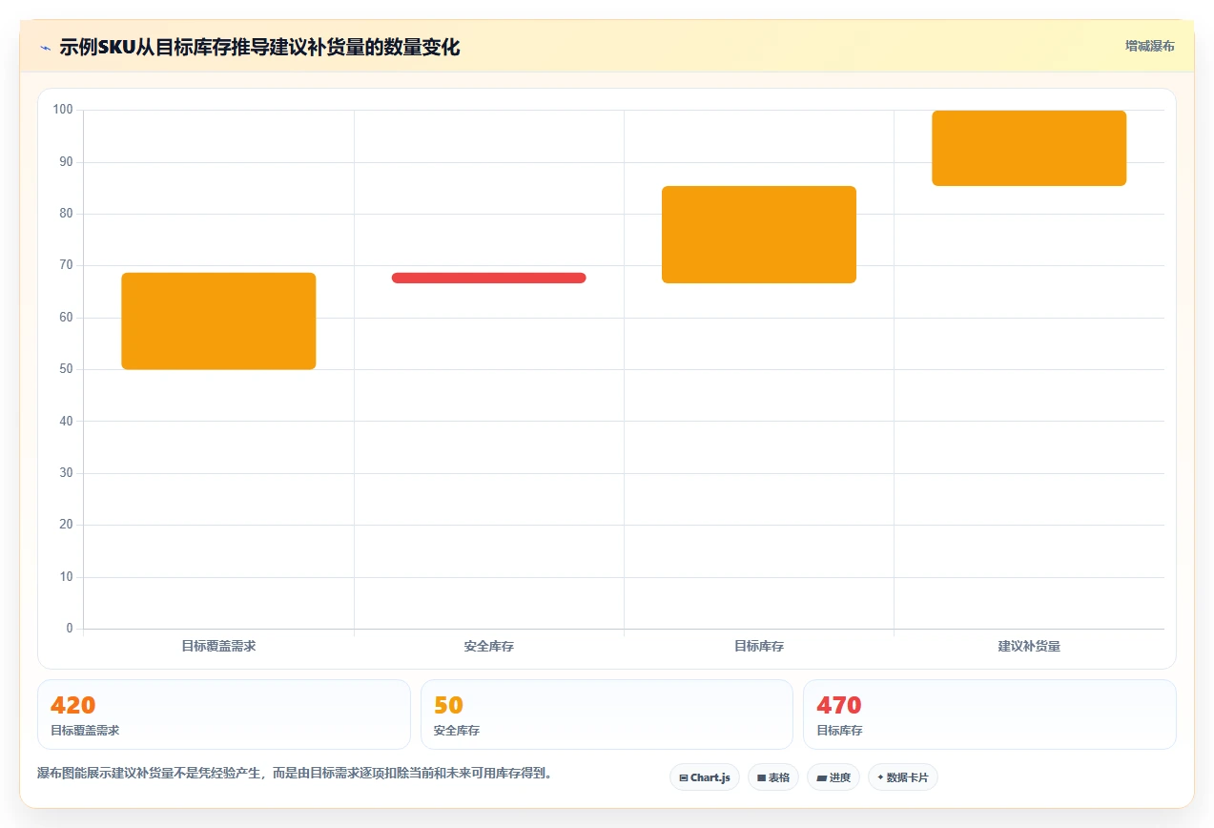
Task: Click the y-axis value 0
Action: pyautogui.click(x=70, y=629)
